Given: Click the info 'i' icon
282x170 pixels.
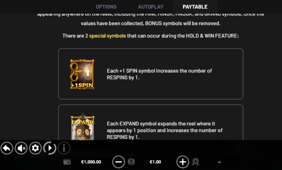Looking at the screenshot, I should pos(64,148).
